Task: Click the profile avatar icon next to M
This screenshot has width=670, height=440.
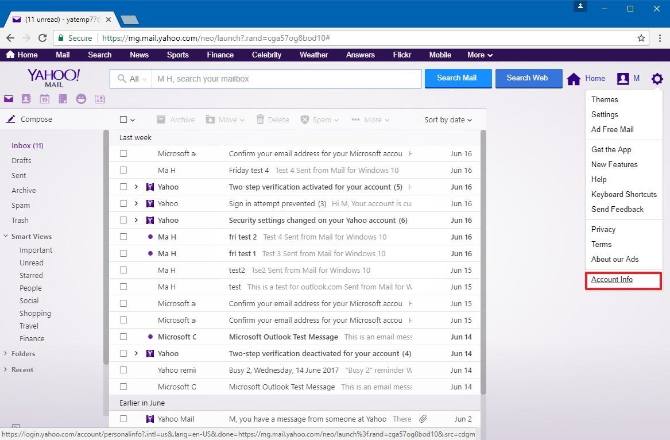Action: (623, 79)
